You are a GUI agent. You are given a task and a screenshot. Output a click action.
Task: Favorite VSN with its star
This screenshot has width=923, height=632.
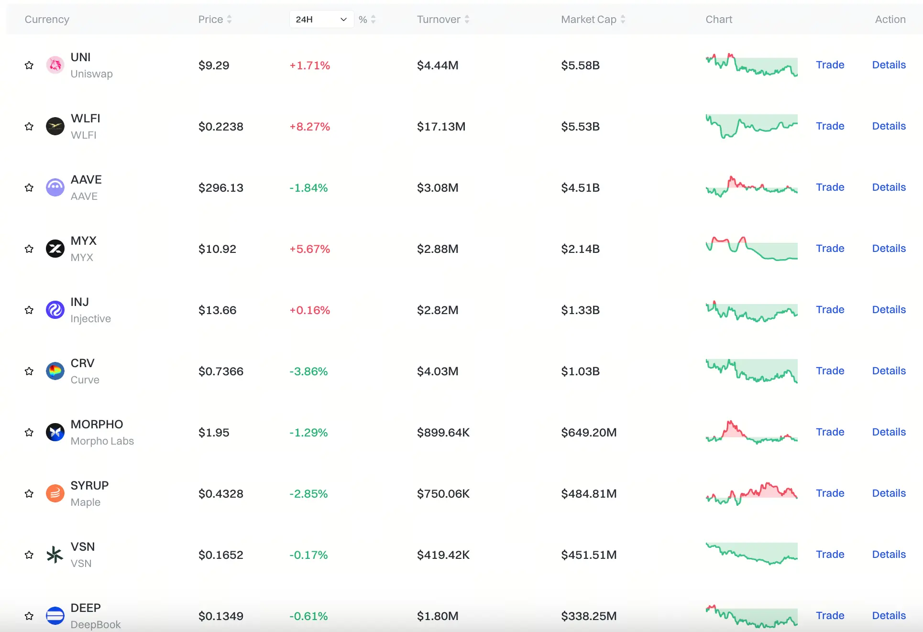pos(29,555)
